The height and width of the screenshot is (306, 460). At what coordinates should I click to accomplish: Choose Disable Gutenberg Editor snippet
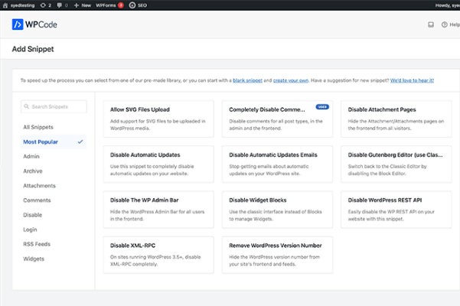coord(396,164)
